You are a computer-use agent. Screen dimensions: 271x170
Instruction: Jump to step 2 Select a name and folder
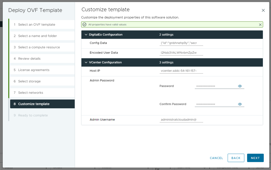[37, 36]
